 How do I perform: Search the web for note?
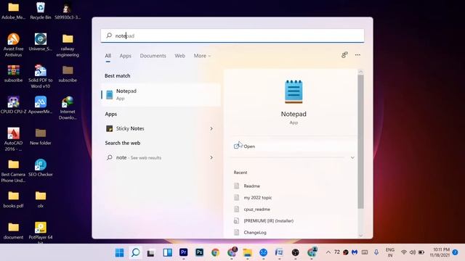point(161,157)
